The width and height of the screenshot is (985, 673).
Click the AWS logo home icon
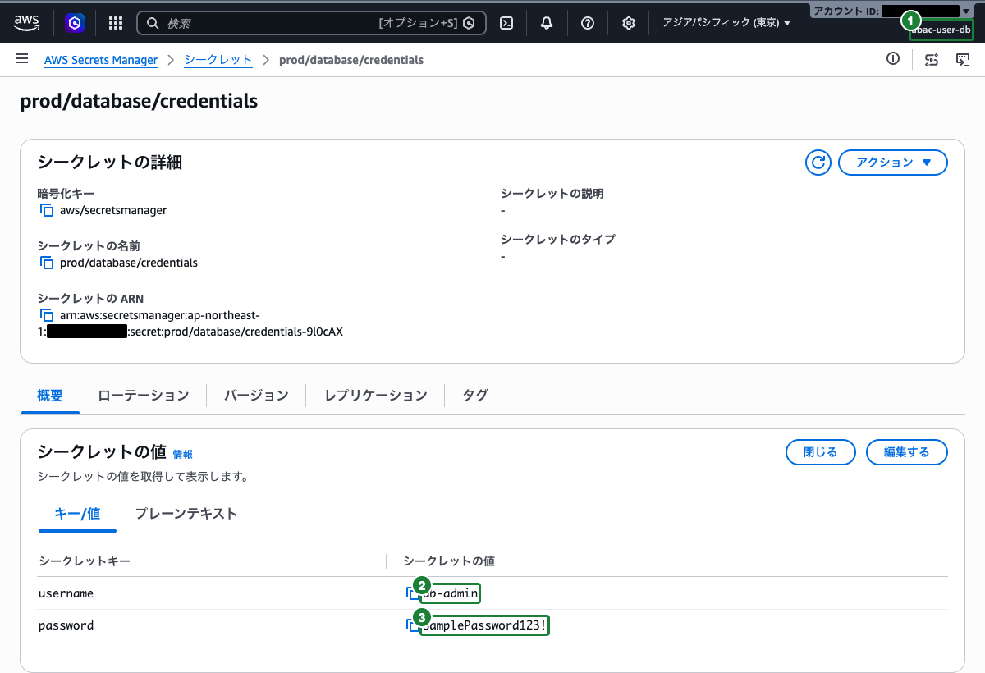27,23
